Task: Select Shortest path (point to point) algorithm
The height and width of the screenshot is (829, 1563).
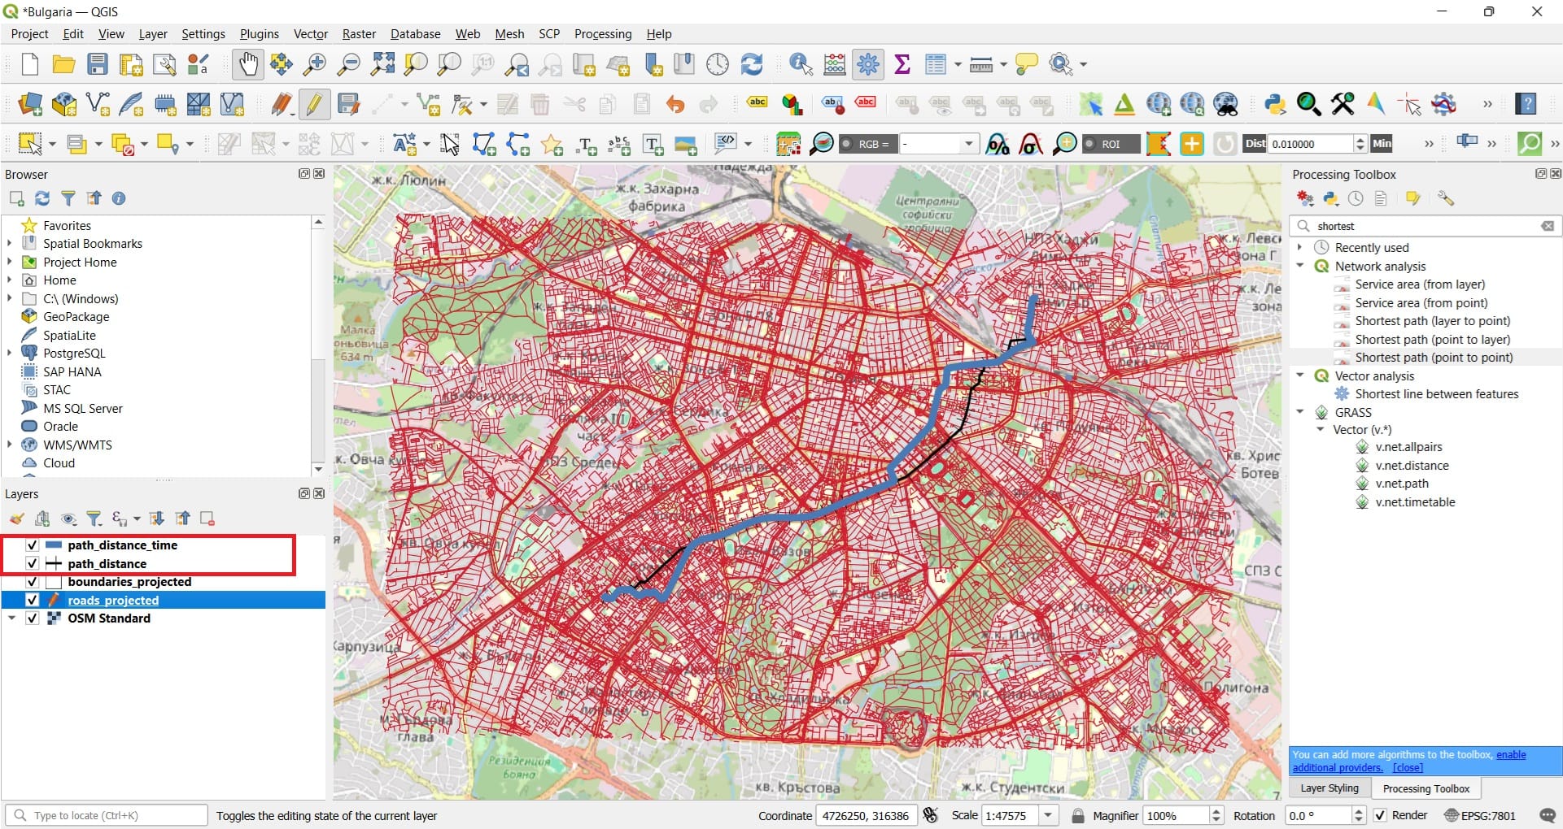Action: (x=1434, y=358)
